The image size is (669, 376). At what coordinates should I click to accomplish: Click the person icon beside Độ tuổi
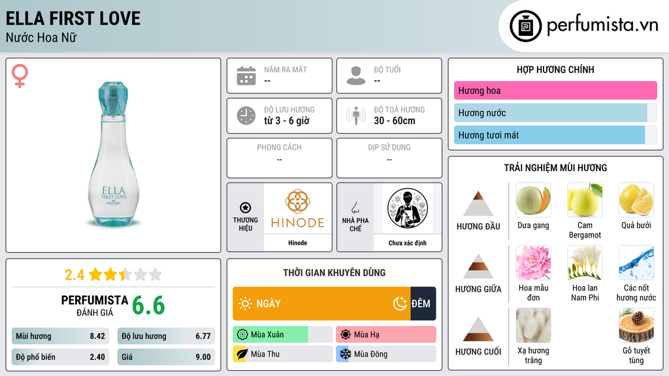(x=356, y=76)
